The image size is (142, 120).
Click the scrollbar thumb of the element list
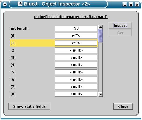coord(101,36)
